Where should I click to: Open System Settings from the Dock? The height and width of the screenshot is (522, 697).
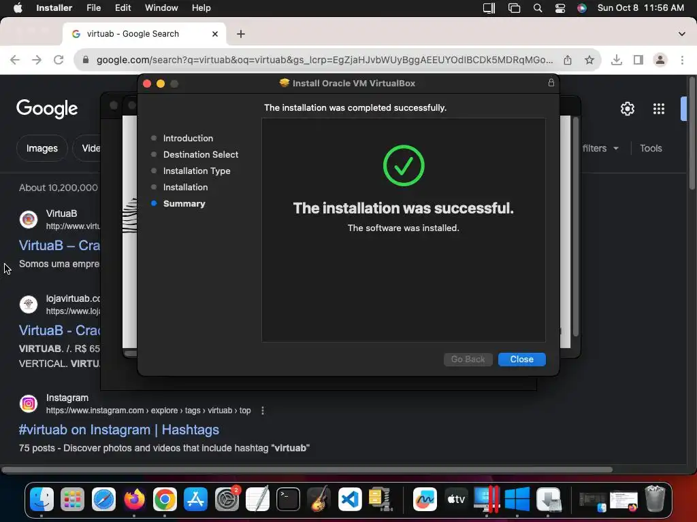point(227,500)
